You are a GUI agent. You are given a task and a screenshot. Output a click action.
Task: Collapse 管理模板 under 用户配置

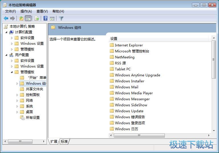(12, 72)
